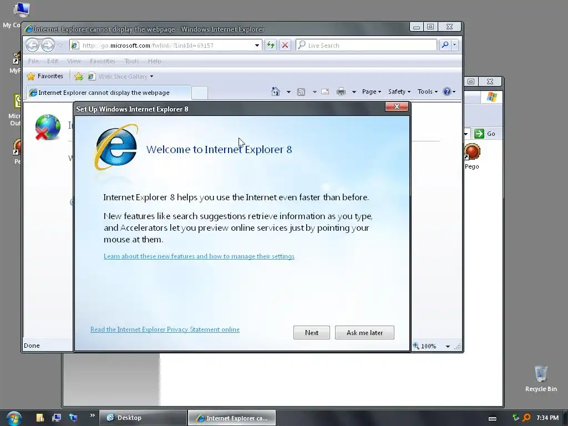Image resolution: width=568 pixels, height=426 pixels.
Task: Expand the Print options dropdown arrow
Action: (354, 92)
